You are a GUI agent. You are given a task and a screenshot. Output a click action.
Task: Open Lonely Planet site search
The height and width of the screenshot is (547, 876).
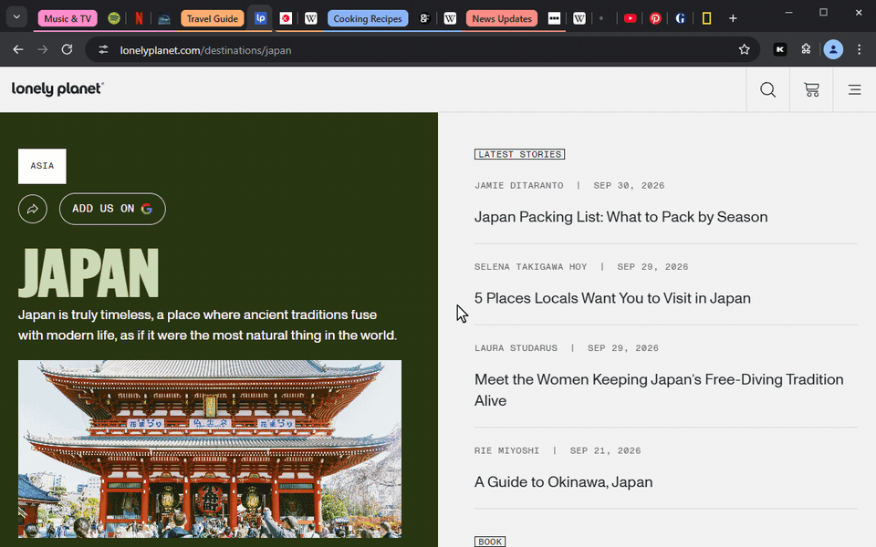768,89
